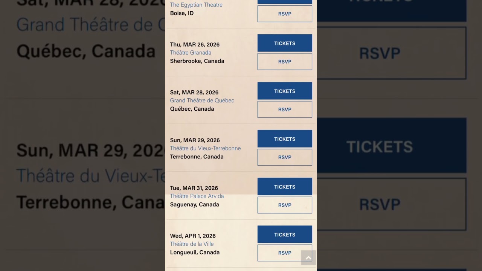Click the scroll-to-top arrow icon
Viewport: 482px width, 271px height.
(308, 258)
